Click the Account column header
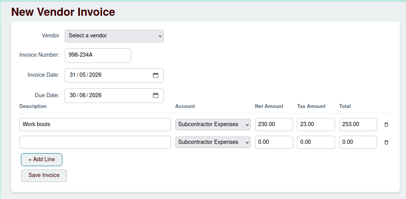Viewport: 406px width, 199px height. pos(185,106)
